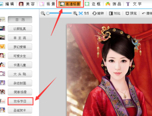Choose the 卡通儿童 scene category
The width and height of the screenshot is (152, 116).
(20, 65)
